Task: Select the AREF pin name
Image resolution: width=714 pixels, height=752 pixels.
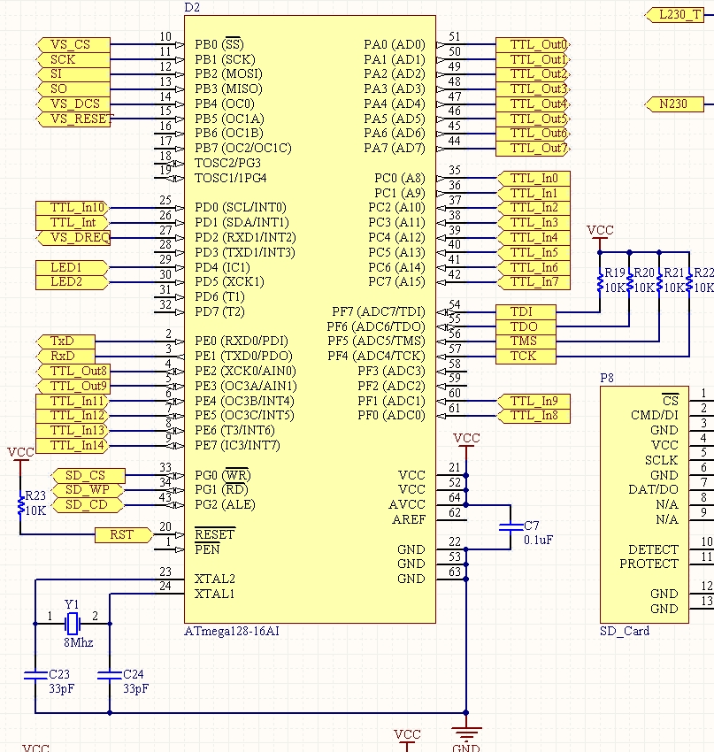Action: [x=409, y=519]
